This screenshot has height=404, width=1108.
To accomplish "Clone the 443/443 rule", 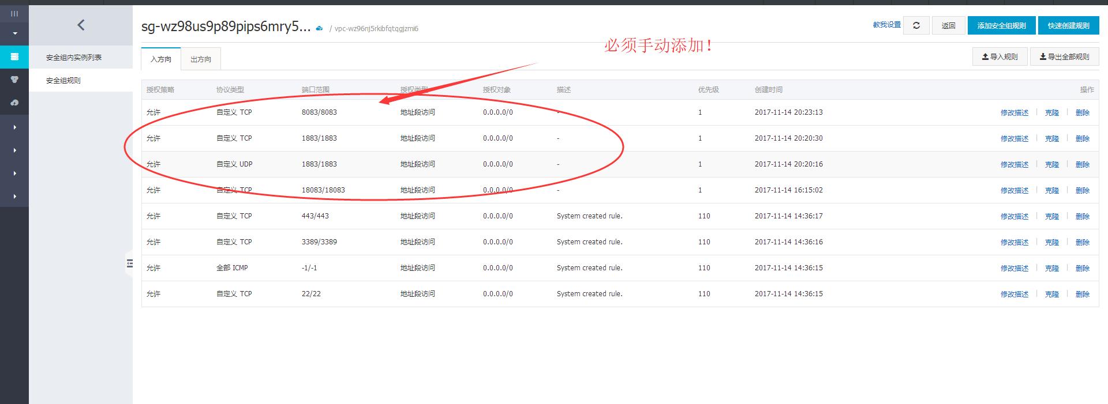I will tap(1052, 217).
